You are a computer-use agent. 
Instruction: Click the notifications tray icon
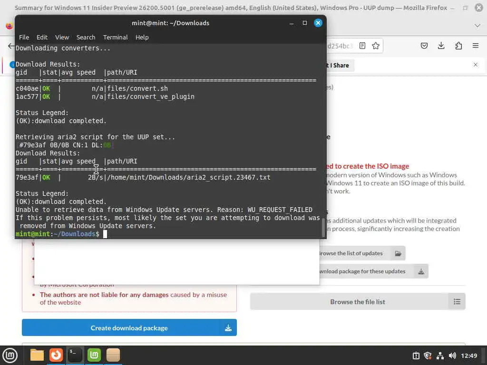[416, 355]
